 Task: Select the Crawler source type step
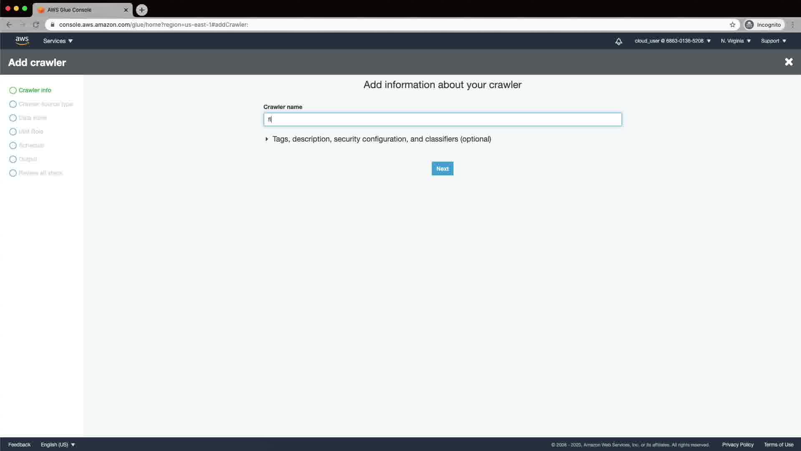pos(45,104)
